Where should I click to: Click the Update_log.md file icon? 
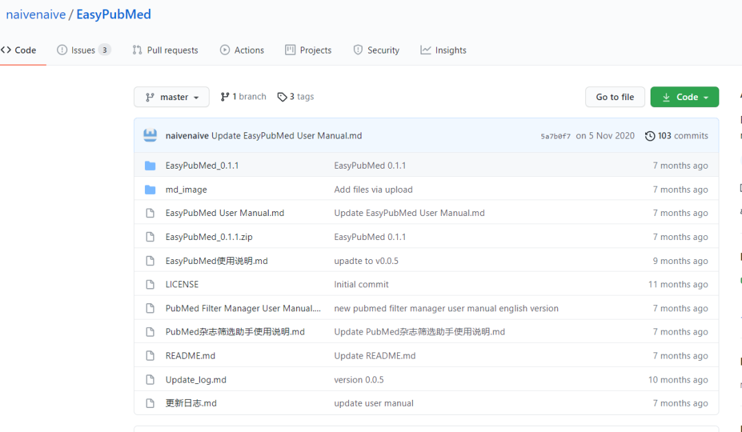150,380
